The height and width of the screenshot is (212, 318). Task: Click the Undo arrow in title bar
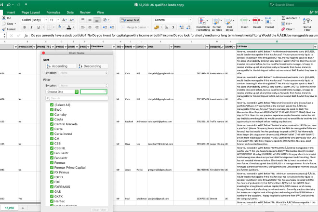9,4
